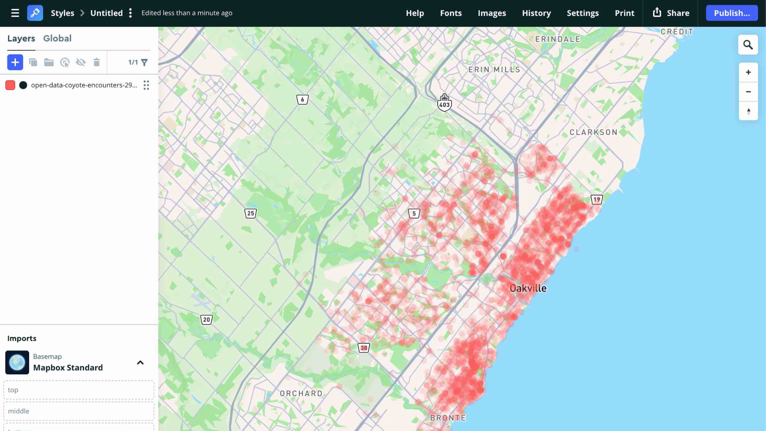Open the History menu
This screenshot has height=431, width=766.
pyautogui.click(x=536, y=13)
